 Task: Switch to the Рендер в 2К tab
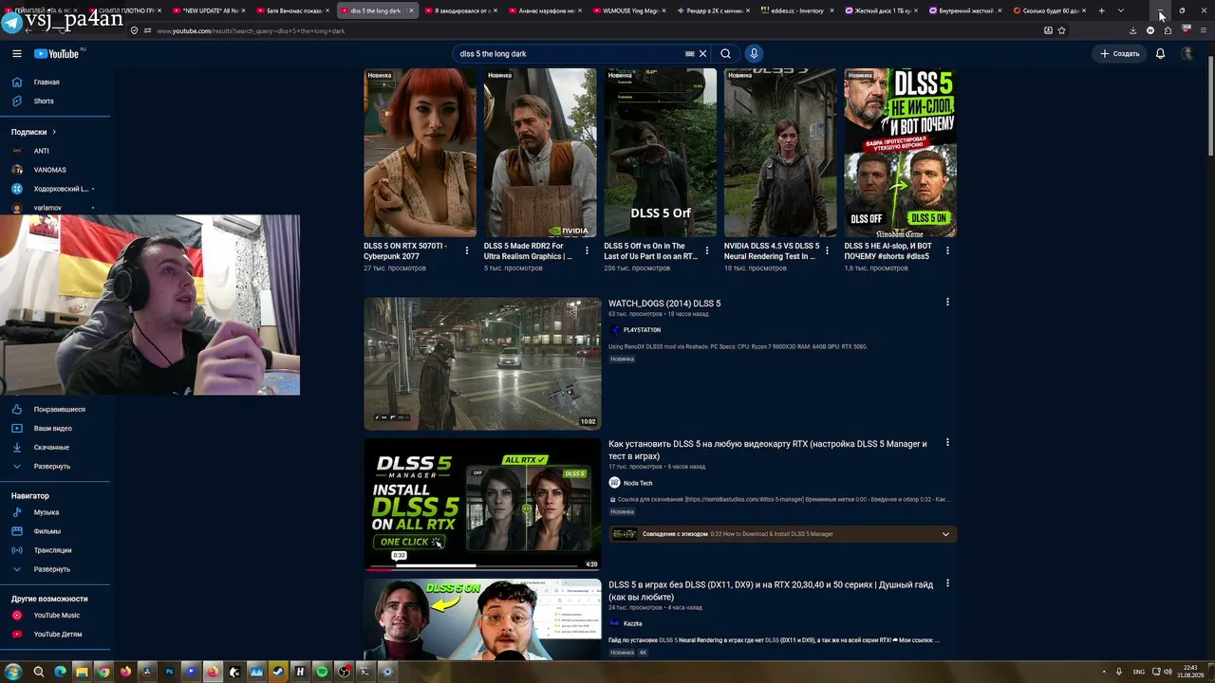tap(715, 10)
